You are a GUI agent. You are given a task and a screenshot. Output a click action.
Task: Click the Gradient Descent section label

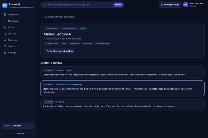pos(62,85)
